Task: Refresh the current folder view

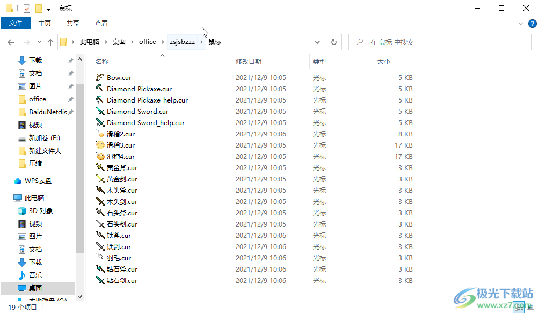Action: coord(334,42)
